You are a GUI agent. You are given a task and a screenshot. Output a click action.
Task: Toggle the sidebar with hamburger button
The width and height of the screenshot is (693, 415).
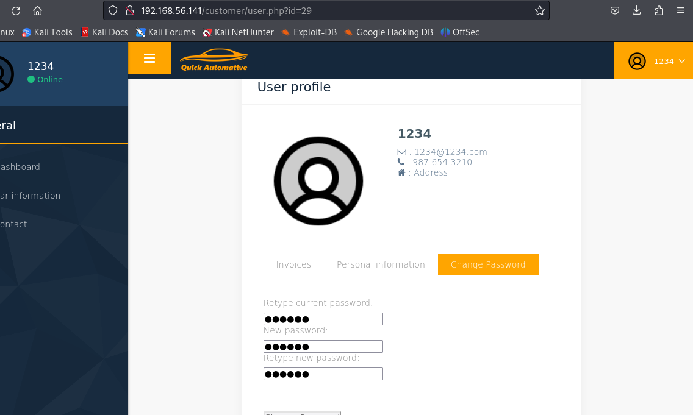pyautogui.click(x=149, y=59)
